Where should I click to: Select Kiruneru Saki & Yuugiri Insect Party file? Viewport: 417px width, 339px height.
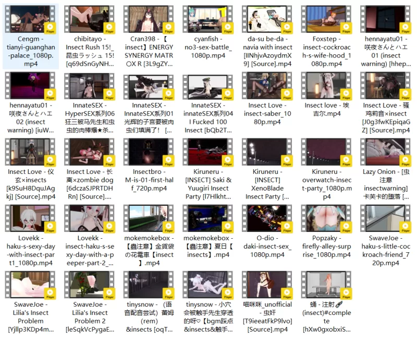coord(208,169)
